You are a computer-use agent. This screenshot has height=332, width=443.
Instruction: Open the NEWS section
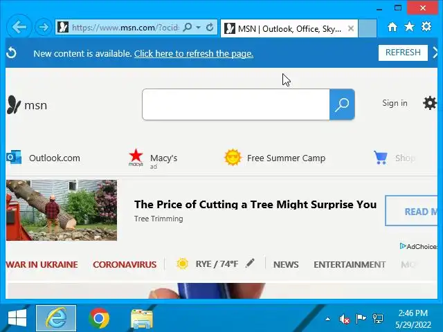point(286,264)
